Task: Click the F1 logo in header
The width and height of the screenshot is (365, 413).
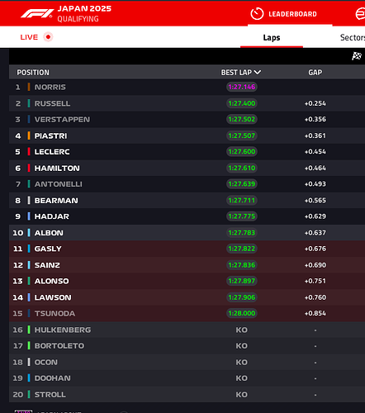Action: pyautogui.click(x=37, y=13)
